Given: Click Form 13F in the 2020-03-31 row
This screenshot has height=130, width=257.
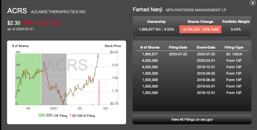Looking at the screenshot, I should 234,60.
